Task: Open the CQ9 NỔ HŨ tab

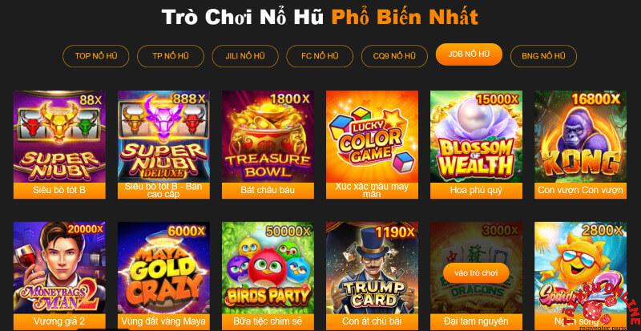Action: click(x=394, y=56)
